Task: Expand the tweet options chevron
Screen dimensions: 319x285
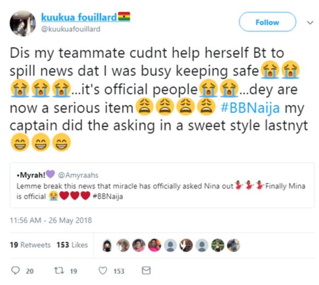Action: 310,22
